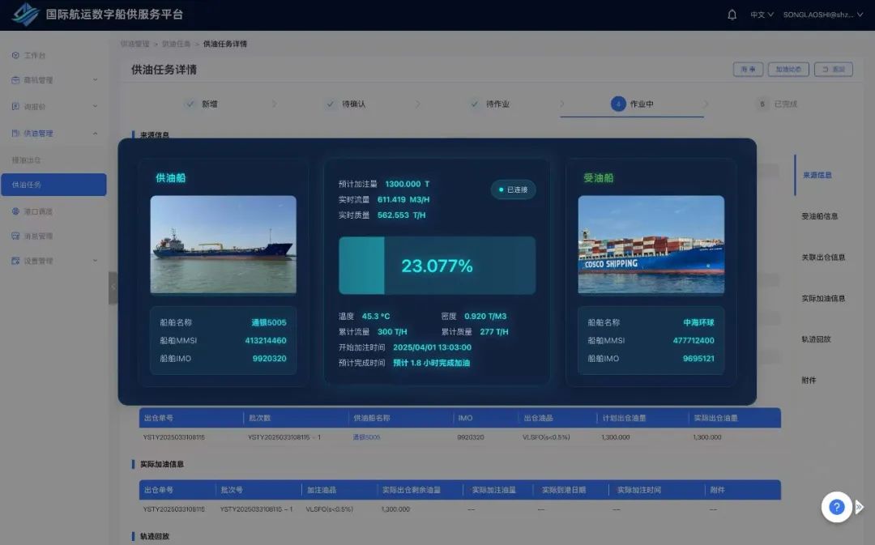Click the 设置管理 sidebar icon
The height and width of the screenshot is (545, 875).
(x=15, y=261)
